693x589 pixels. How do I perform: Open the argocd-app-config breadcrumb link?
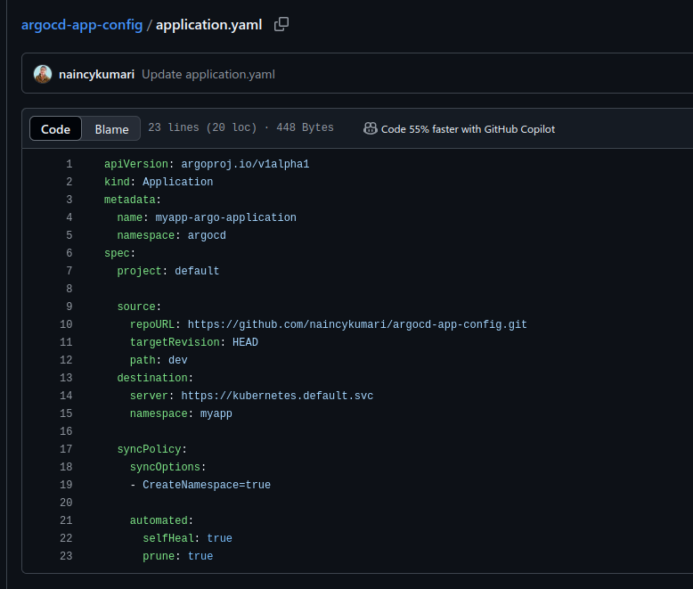point(82,25)
